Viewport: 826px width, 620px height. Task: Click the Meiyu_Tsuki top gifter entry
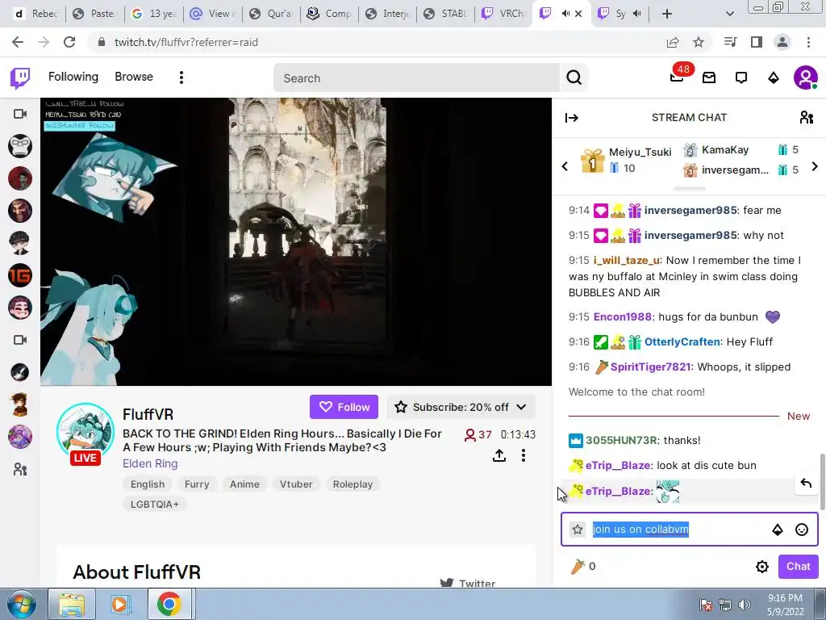(626, 161)
